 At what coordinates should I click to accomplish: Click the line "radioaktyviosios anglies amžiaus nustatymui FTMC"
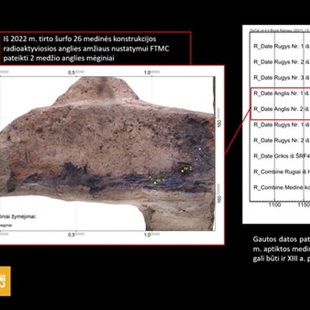tap(86, 48)
